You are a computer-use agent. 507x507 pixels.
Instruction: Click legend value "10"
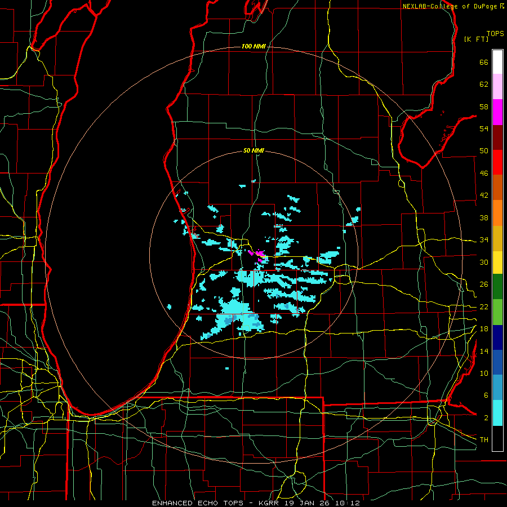pos(484,373)
